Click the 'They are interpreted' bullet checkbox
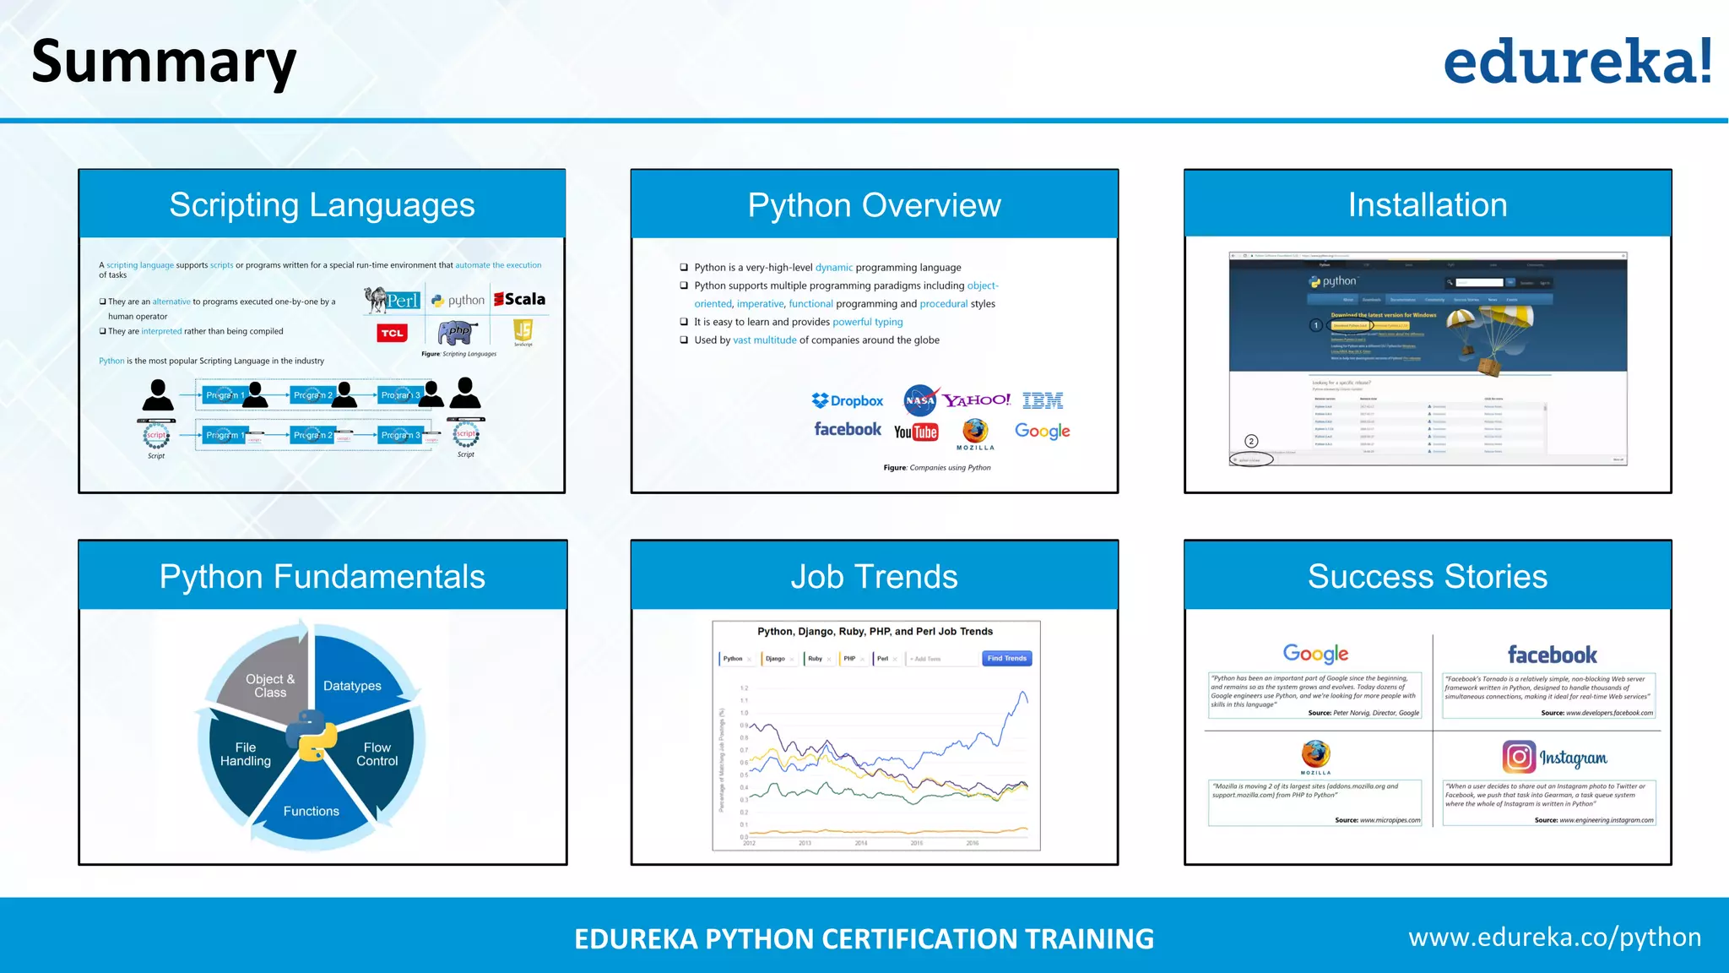The width and height of the screenshot is (1729, 973). click(102, 331)
